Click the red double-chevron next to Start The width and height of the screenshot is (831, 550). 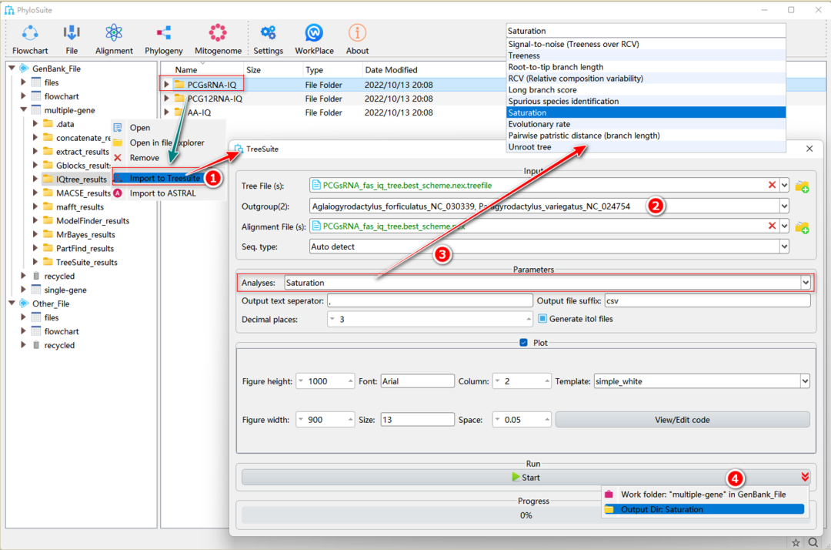coord(805,478)
